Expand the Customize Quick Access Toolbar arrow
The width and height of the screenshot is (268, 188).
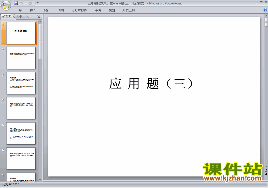click(38, 3)
